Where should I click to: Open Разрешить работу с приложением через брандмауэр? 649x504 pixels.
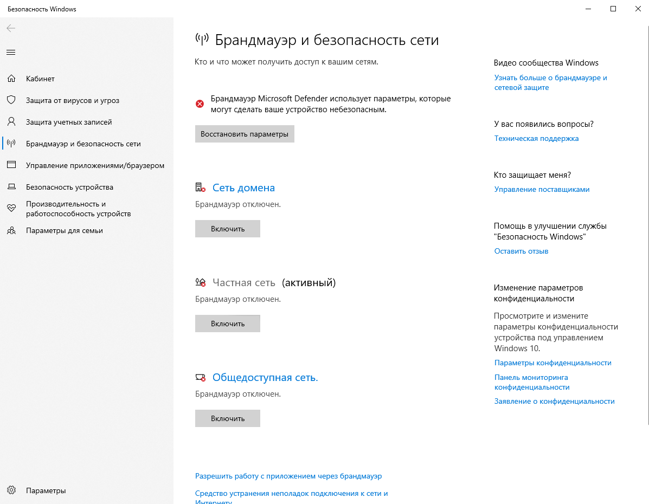click(288, 476)
